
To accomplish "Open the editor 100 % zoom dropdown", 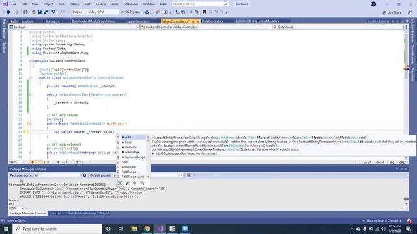I will (16, 162).
